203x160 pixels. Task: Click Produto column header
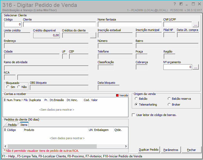(56, 130)
